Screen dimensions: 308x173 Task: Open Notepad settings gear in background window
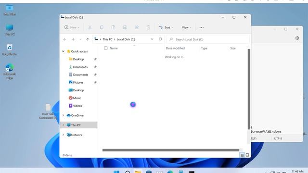(297, 38)
